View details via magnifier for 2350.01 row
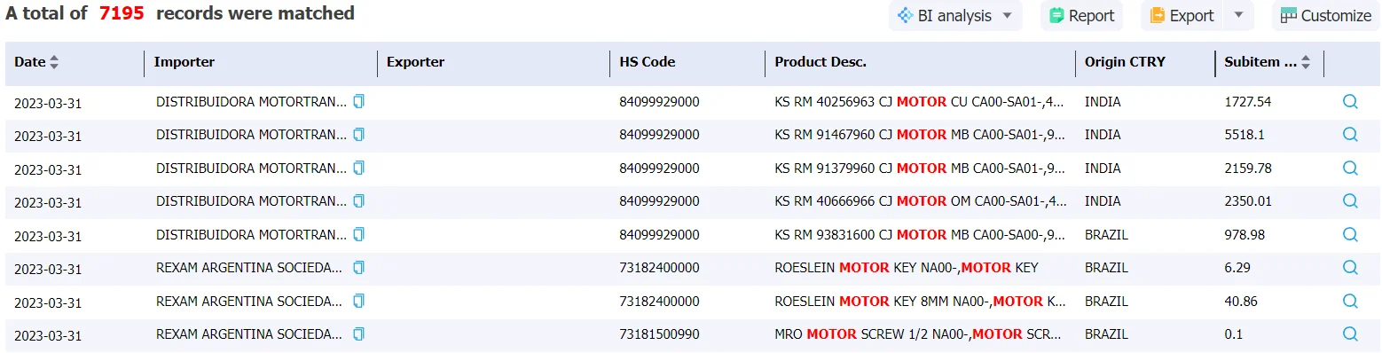Screen dimensions: 1382x353 (1350, 201)
